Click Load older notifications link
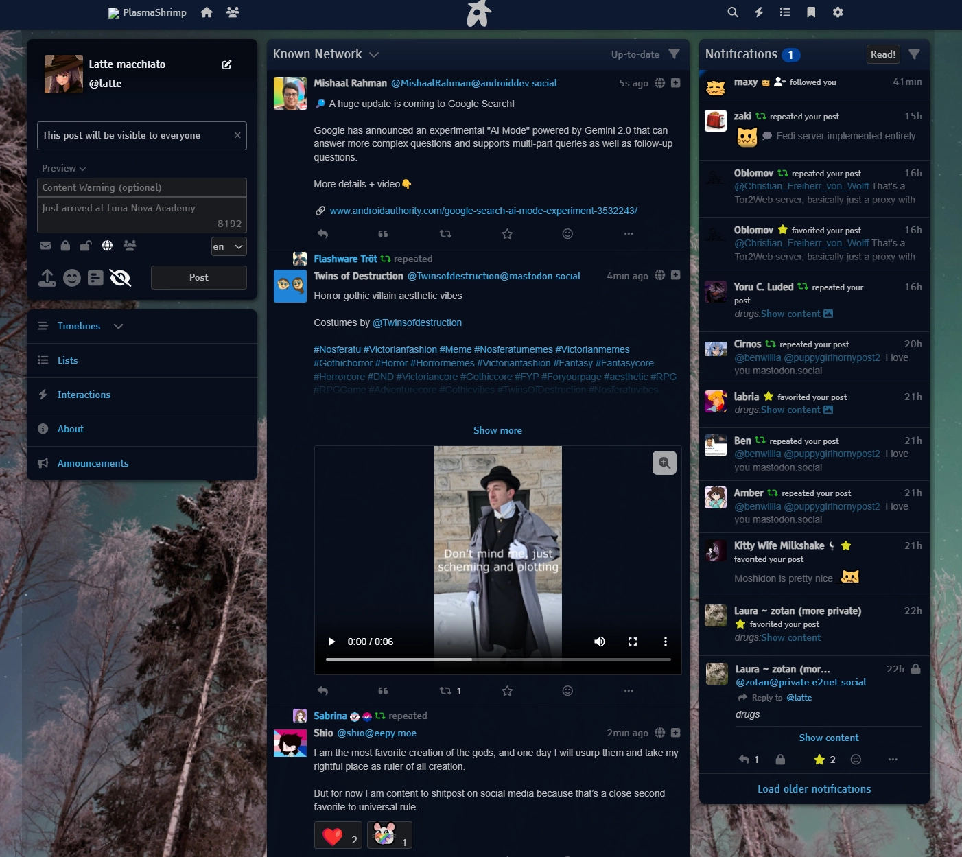 click(814, 789)
